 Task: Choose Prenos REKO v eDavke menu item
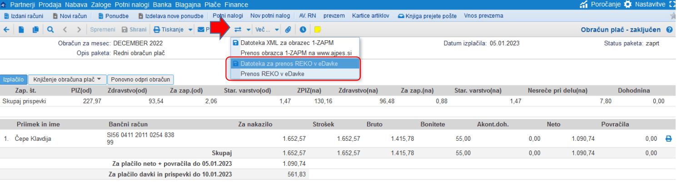tap(272, 74)
